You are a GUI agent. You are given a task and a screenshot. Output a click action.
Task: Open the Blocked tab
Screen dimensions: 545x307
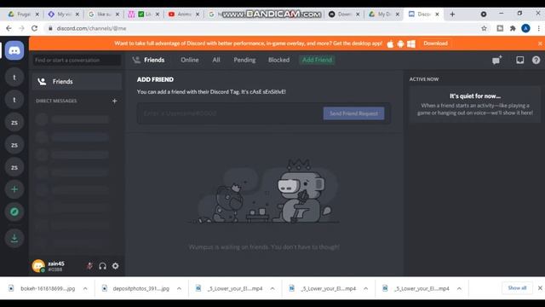point(278,60)
